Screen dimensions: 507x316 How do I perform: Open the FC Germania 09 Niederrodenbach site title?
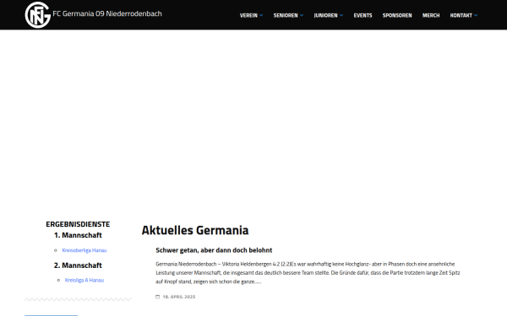coord(107,13)
